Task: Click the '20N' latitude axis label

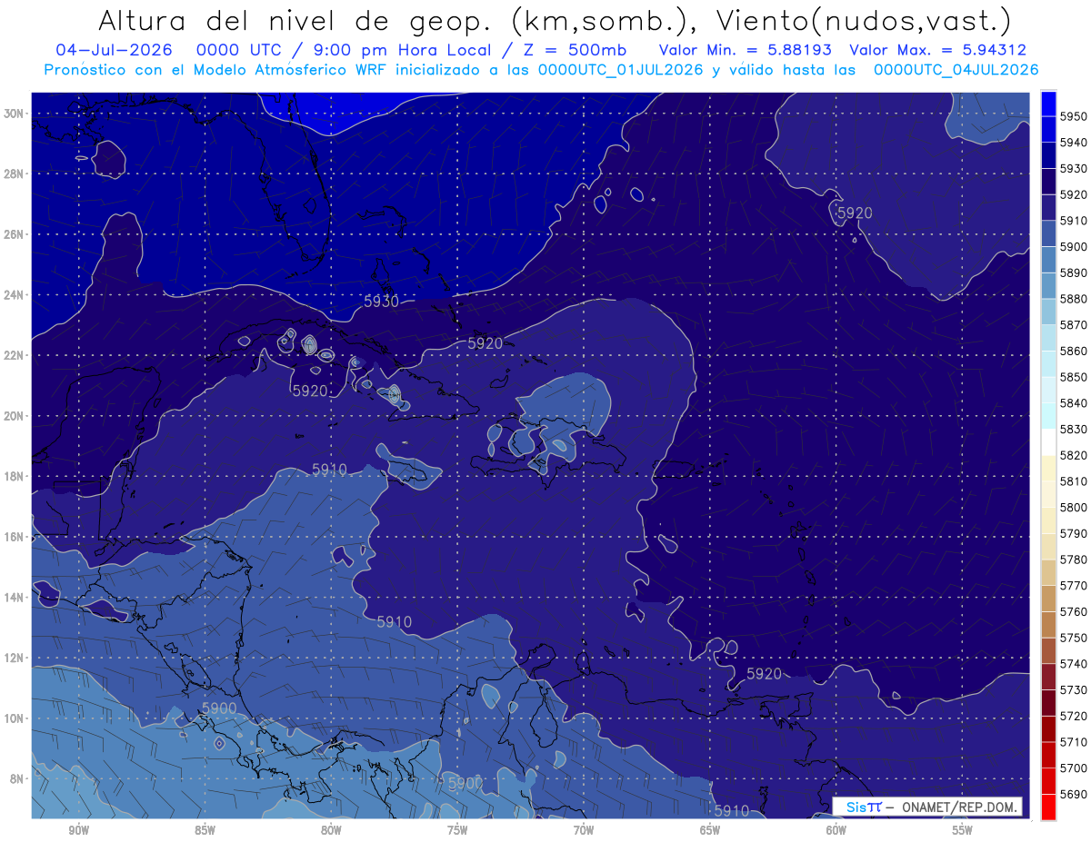Action: click(x=15, y=416)
